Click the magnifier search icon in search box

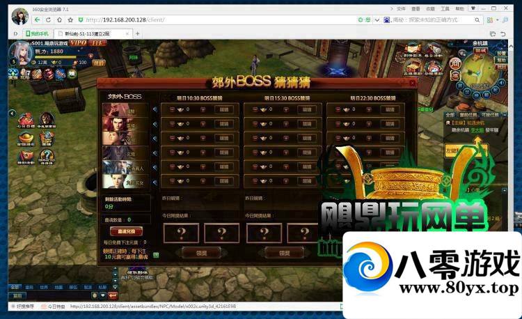click(x=477, y=20)
